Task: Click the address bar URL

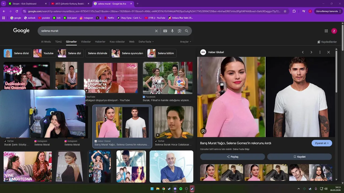Action: point(154,11)
